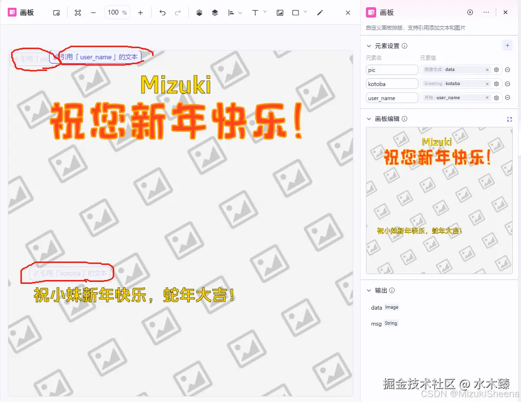Image resolution: width=521 pixels, height=402 pixels.
Task: Click the 画板 logo icon in editor toolbar
Action: pos(12,13)
